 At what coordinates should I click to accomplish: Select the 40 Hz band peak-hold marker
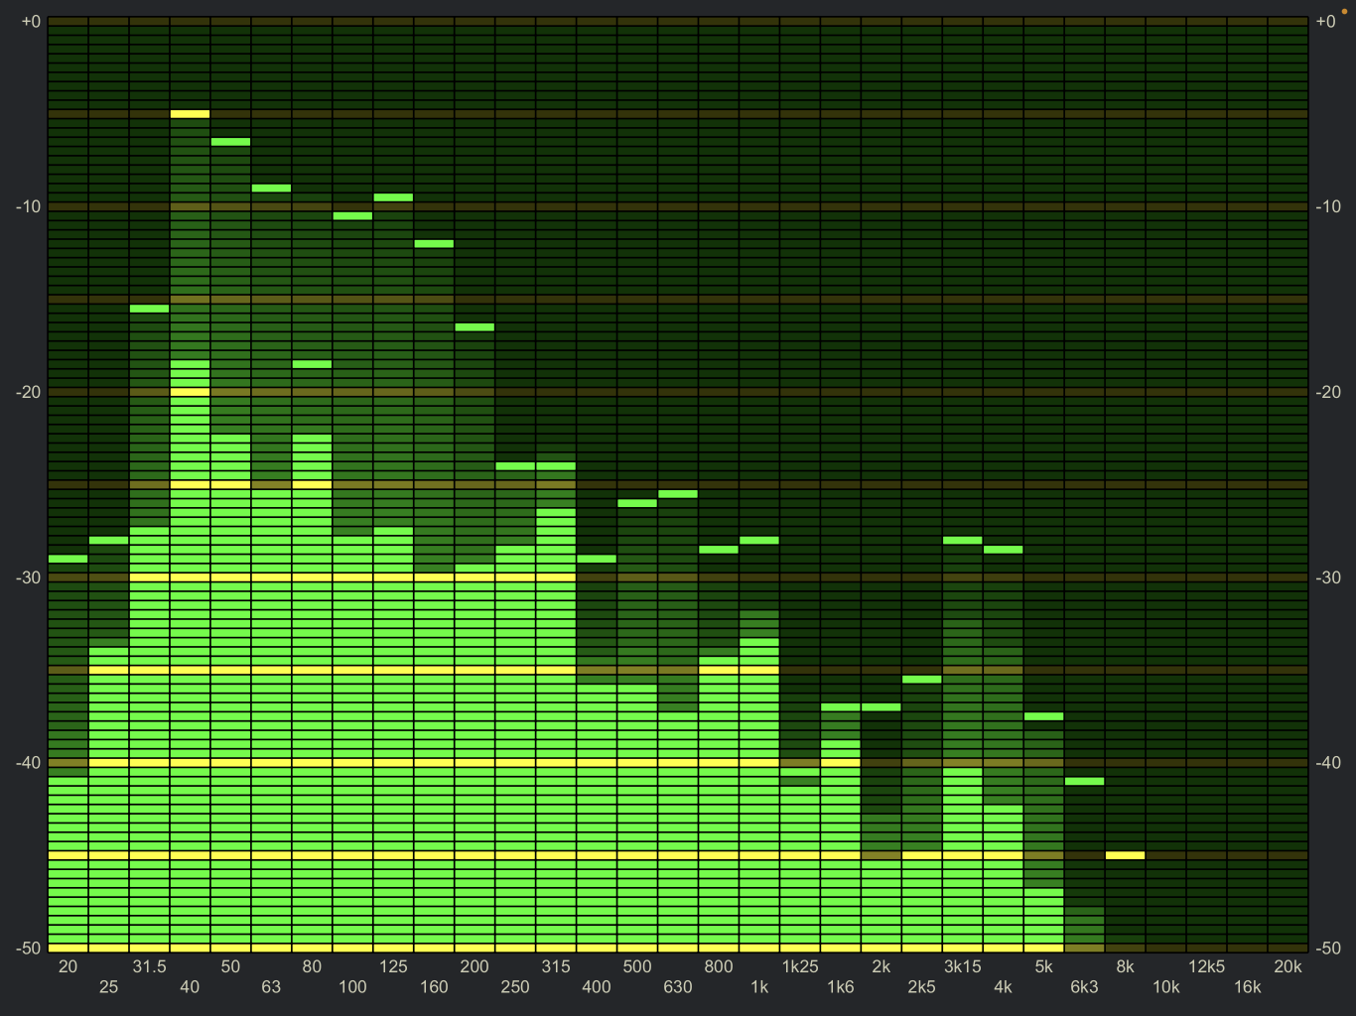[x=189, y=114]
